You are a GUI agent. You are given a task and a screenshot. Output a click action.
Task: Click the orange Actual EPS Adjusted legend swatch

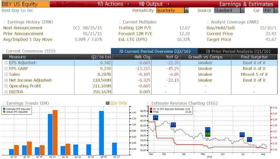coord(4,112)
